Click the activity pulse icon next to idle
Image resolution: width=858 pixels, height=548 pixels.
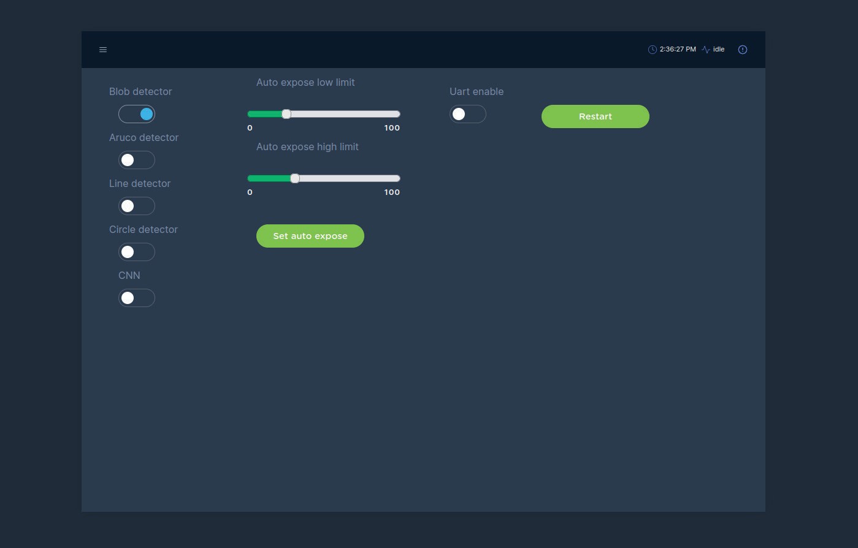pos(706,50)
